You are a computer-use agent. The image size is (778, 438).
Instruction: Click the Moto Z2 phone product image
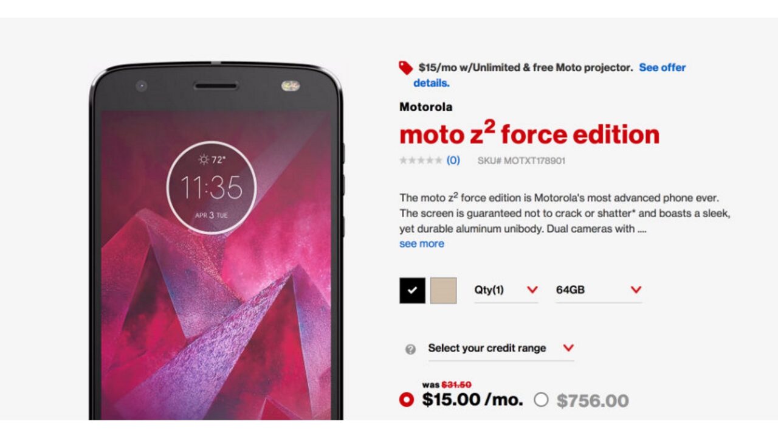click(x=216, y=241)
